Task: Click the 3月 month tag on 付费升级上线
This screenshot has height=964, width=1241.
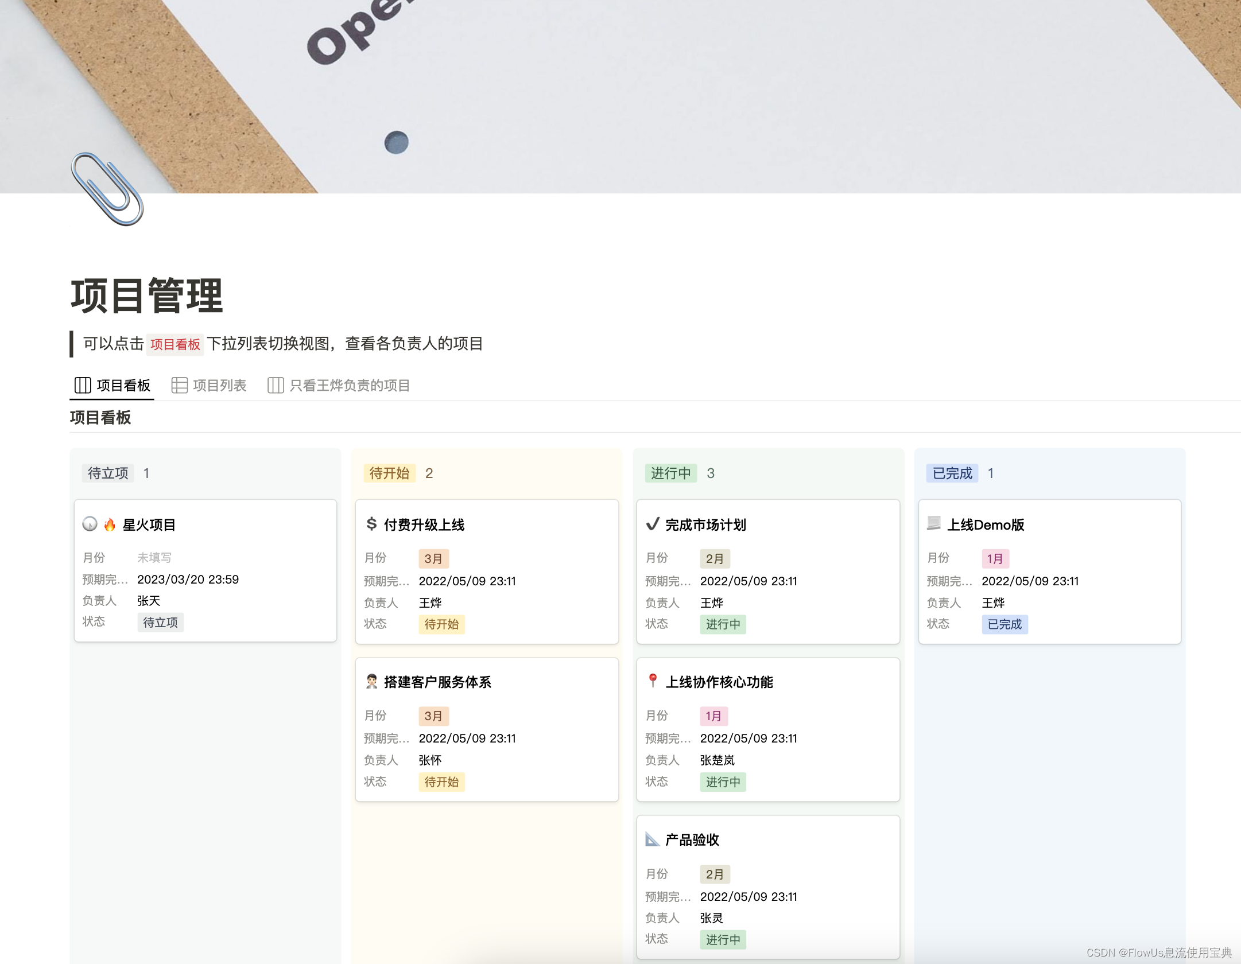Action: pos(433,558)
